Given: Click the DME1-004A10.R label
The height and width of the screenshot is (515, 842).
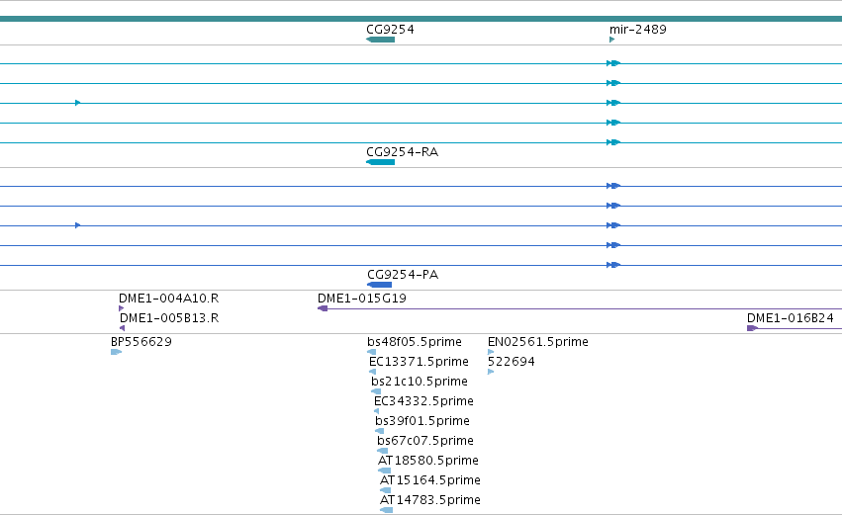Looking at the screenshot, I should [168, 299].
